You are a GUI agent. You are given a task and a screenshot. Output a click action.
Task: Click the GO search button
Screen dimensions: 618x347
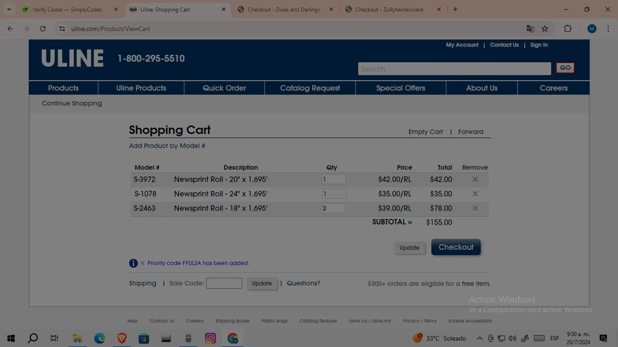pyautogui.click(x=565, y=68)
